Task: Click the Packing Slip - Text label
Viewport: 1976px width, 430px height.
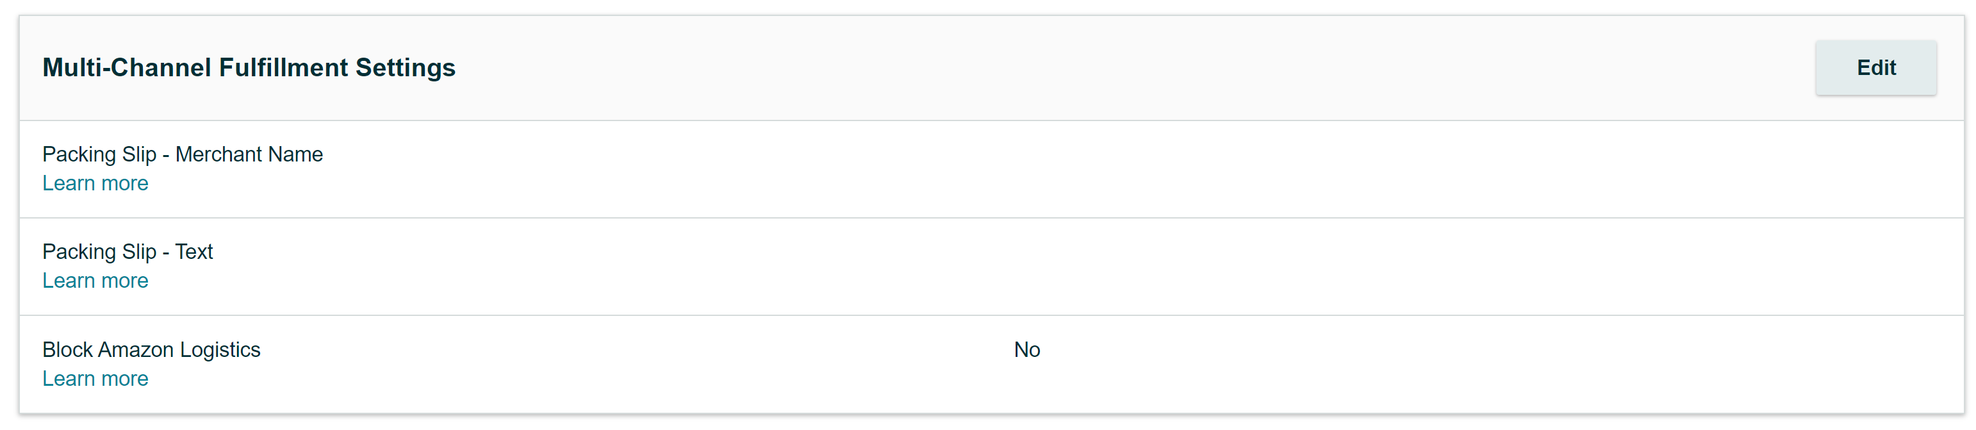Action: (x=128, y=252)
